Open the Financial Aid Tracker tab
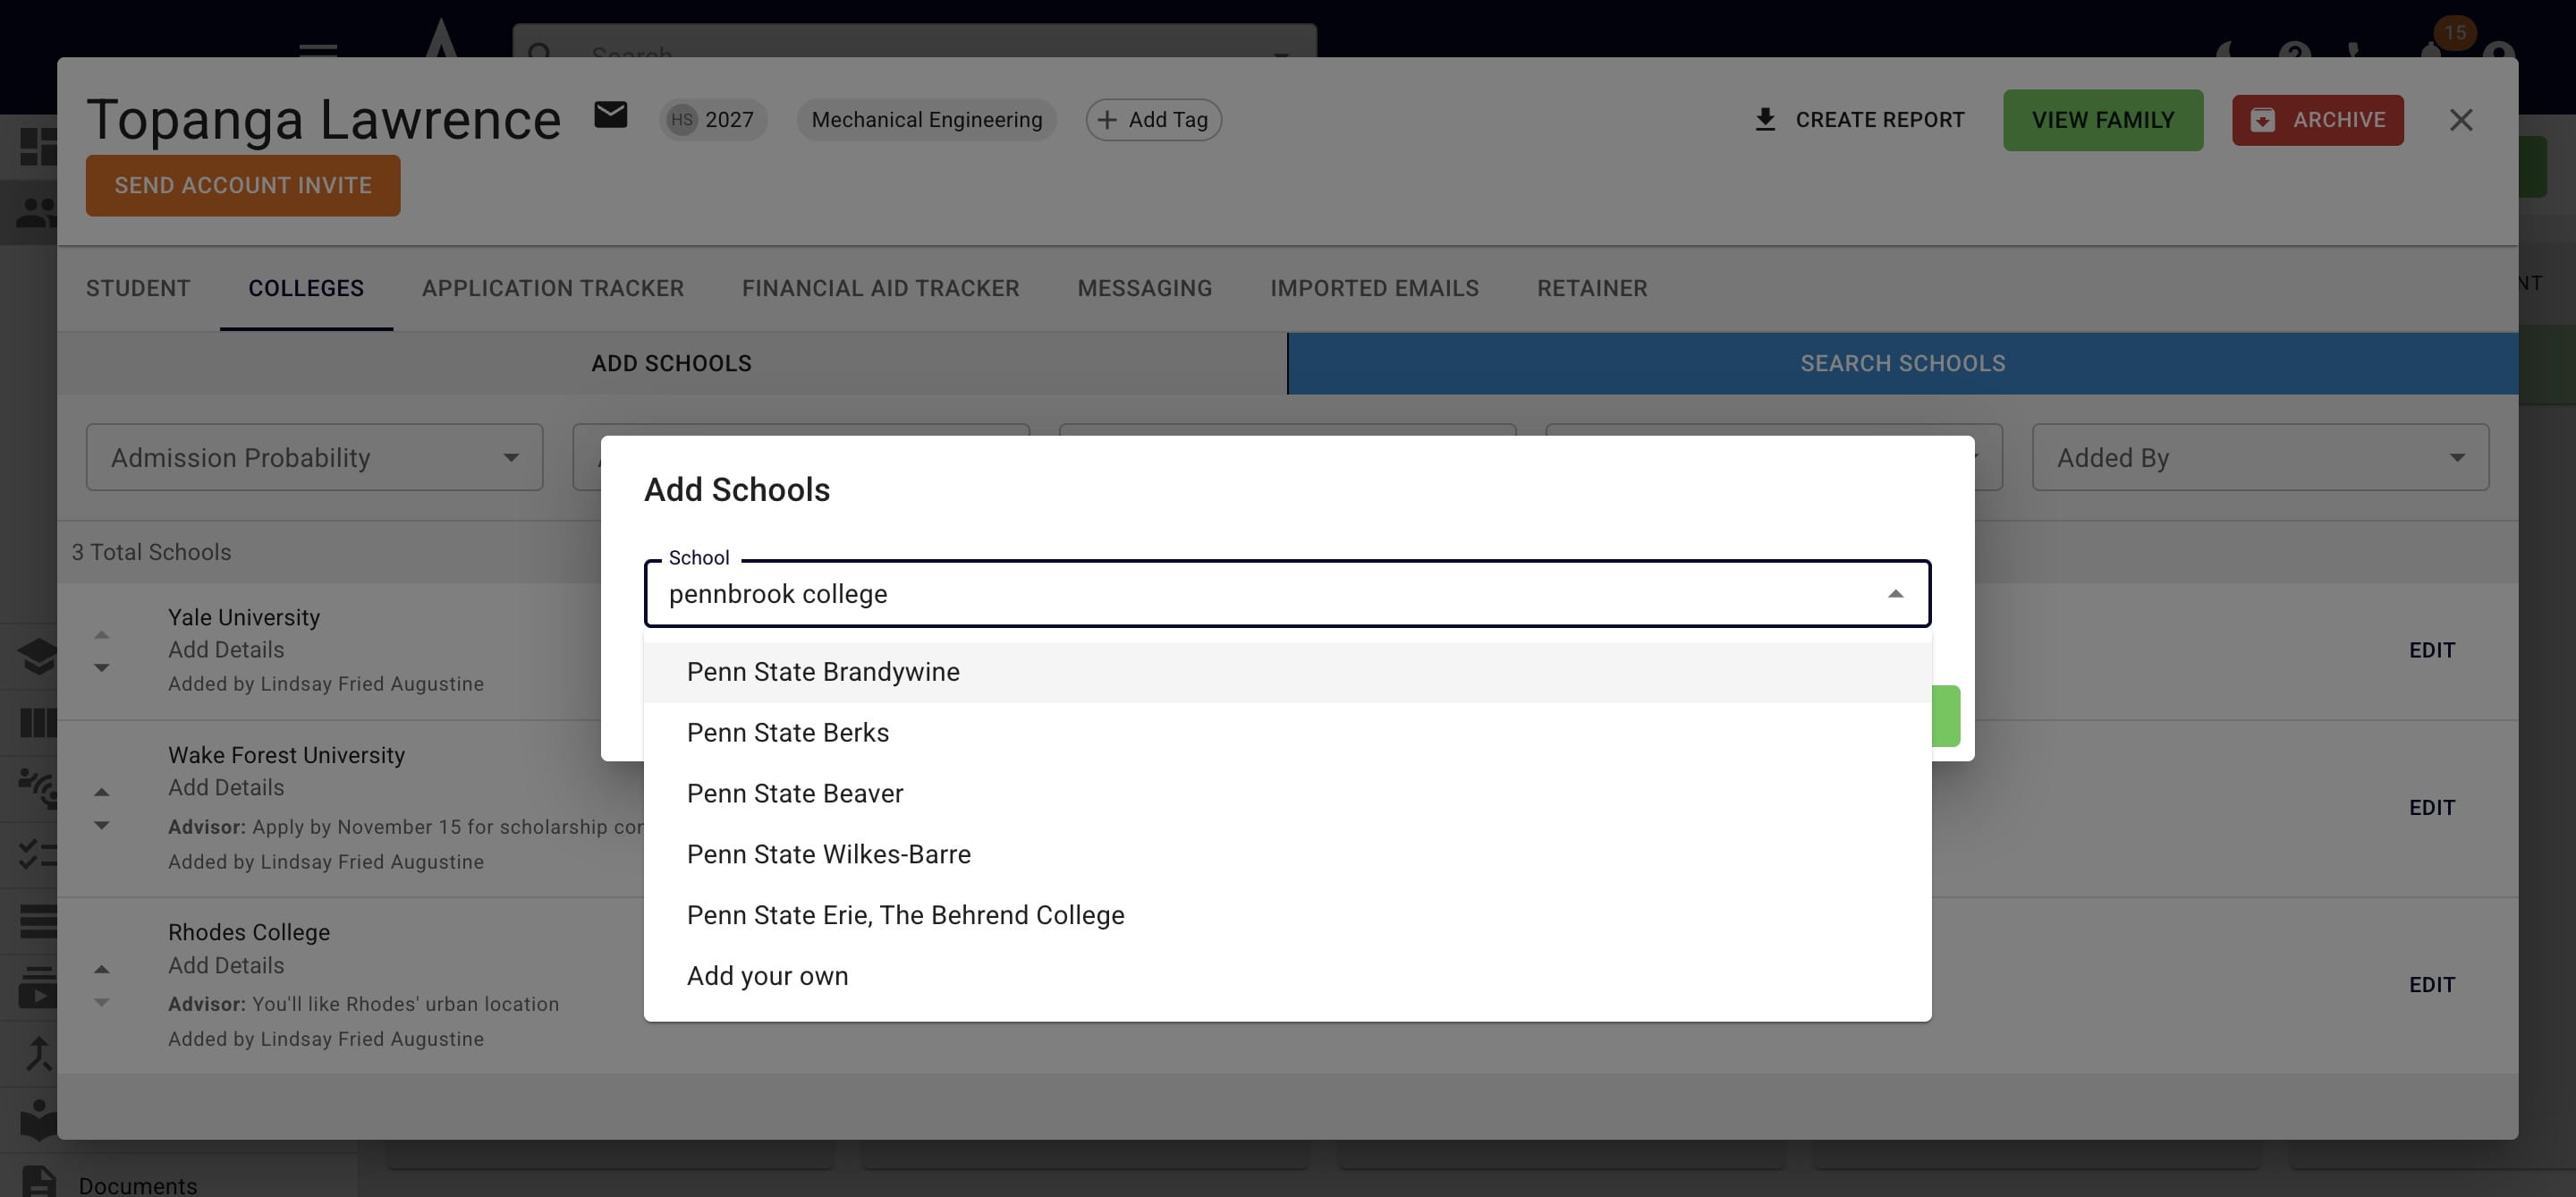Screen dimensions: 2576x1197 pyautogui.click(x=880, y=288)
